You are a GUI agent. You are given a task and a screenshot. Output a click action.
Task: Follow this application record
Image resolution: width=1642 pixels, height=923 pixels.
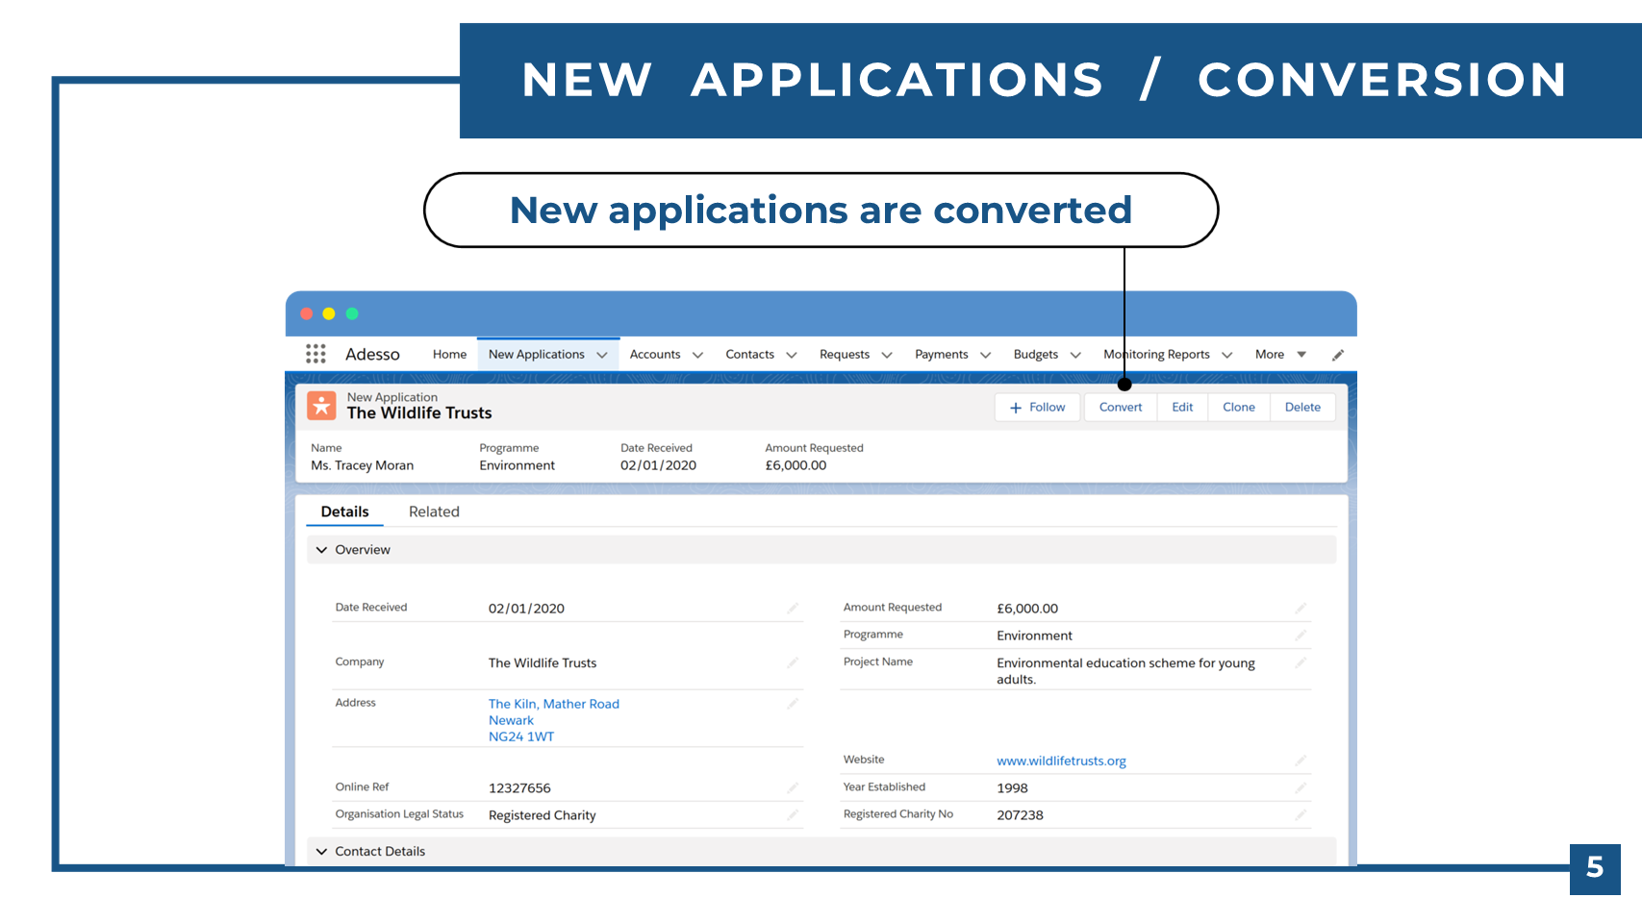[1037, 408]
